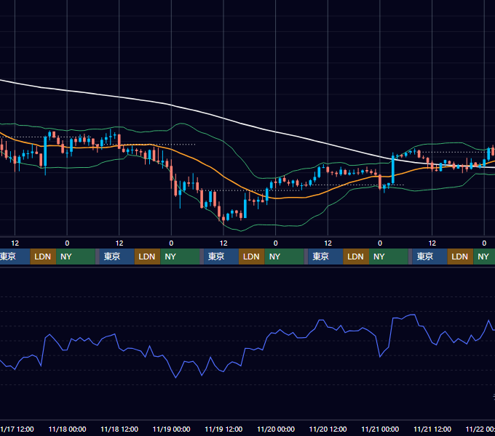Select the 東京 session block on 11/20
Image resolution: width=495 pixels, height=436 pixels.
(325, 257)
